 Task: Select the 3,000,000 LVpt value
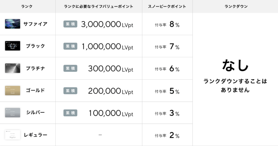pos(107,24)
